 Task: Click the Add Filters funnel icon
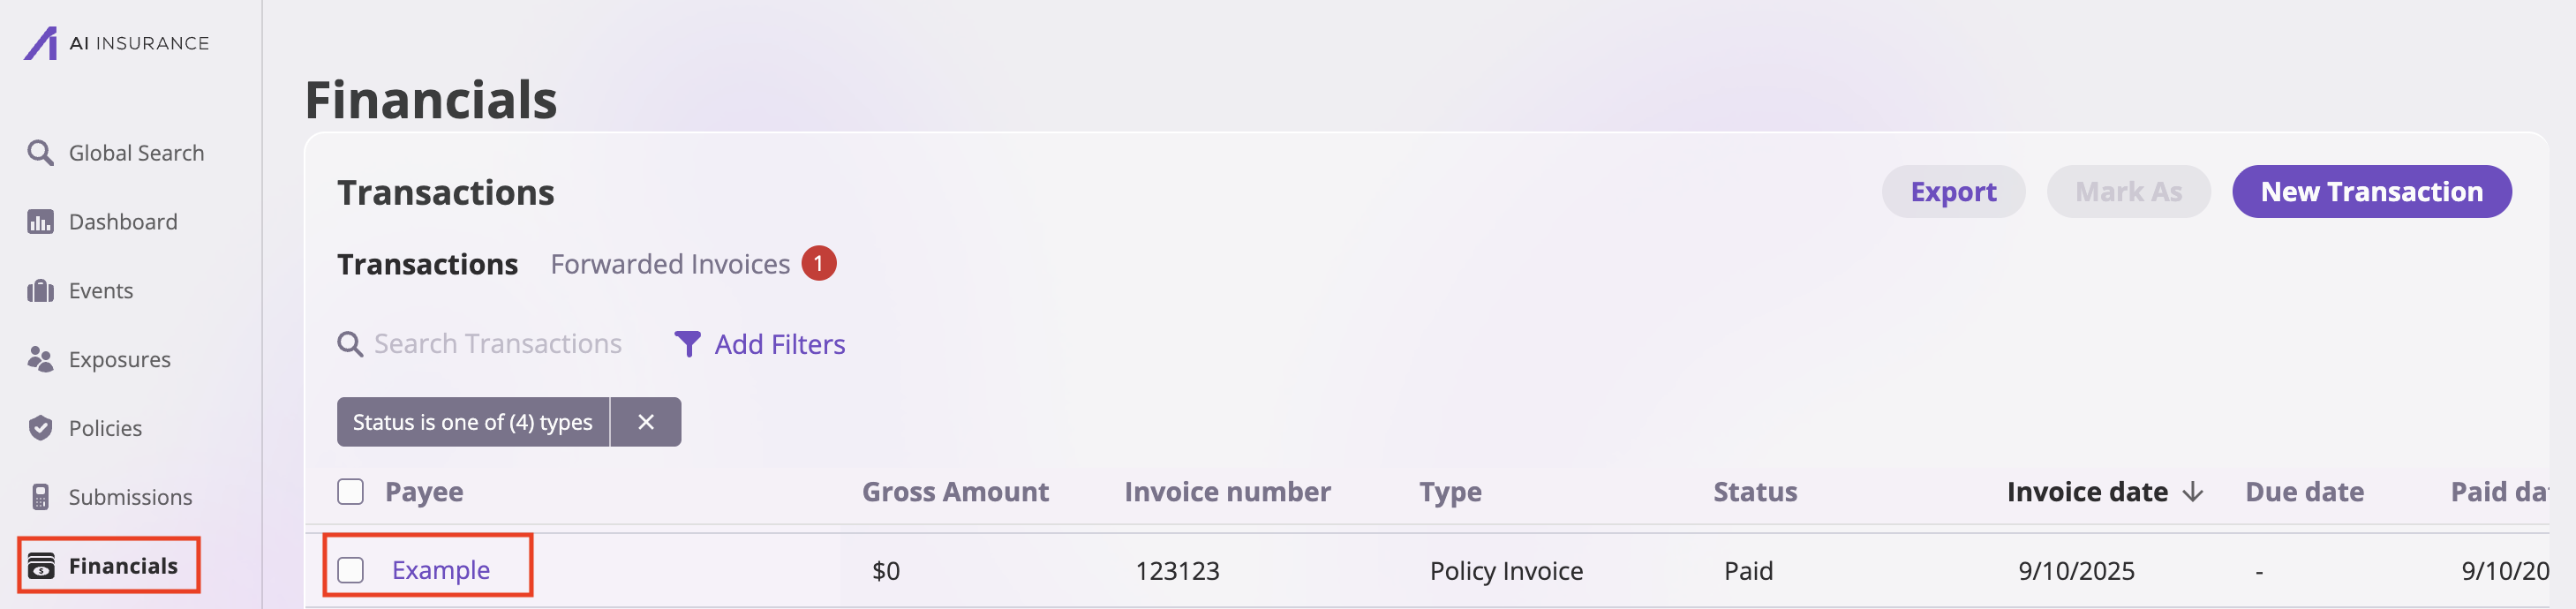(687, 343)
